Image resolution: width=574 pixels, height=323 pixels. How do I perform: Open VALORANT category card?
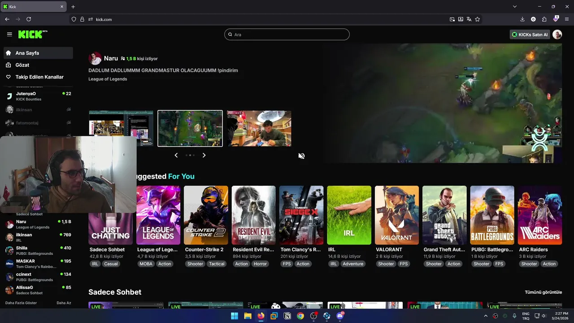[397, 215]
